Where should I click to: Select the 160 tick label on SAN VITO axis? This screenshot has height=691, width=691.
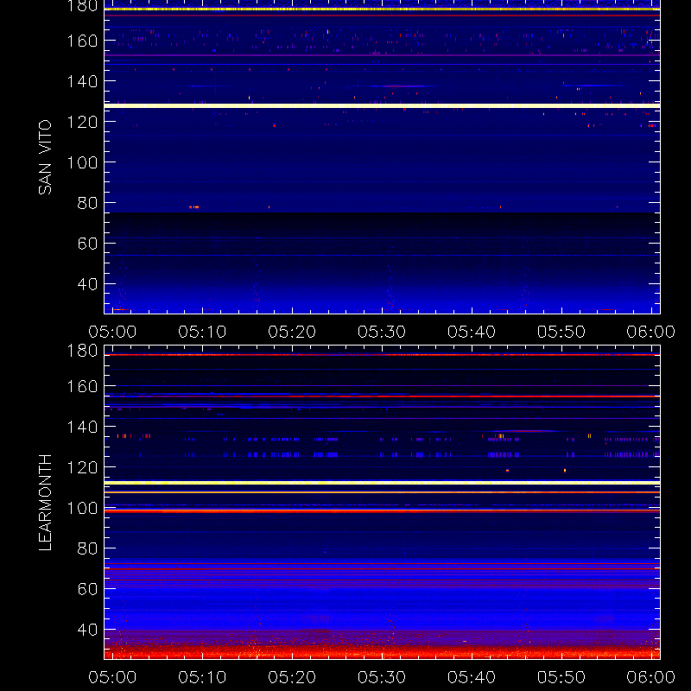coord(82,41)
